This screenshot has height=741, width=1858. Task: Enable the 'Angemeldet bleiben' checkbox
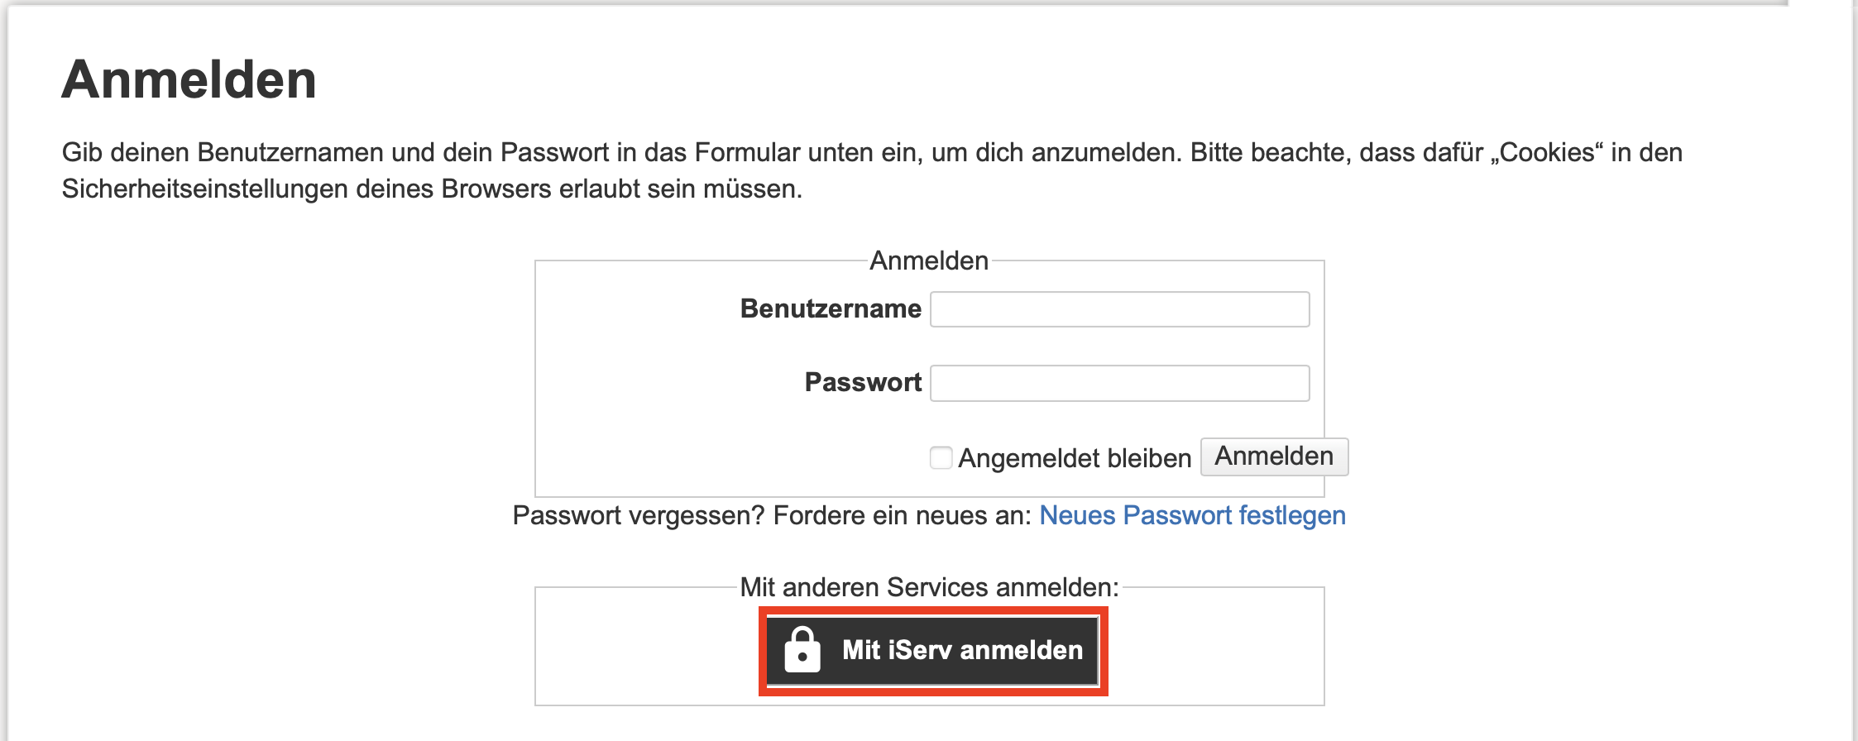click(x=941, y=457)
